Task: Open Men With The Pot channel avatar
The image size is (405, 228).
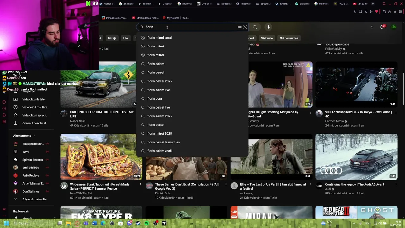Action: (x=64, y=186)
